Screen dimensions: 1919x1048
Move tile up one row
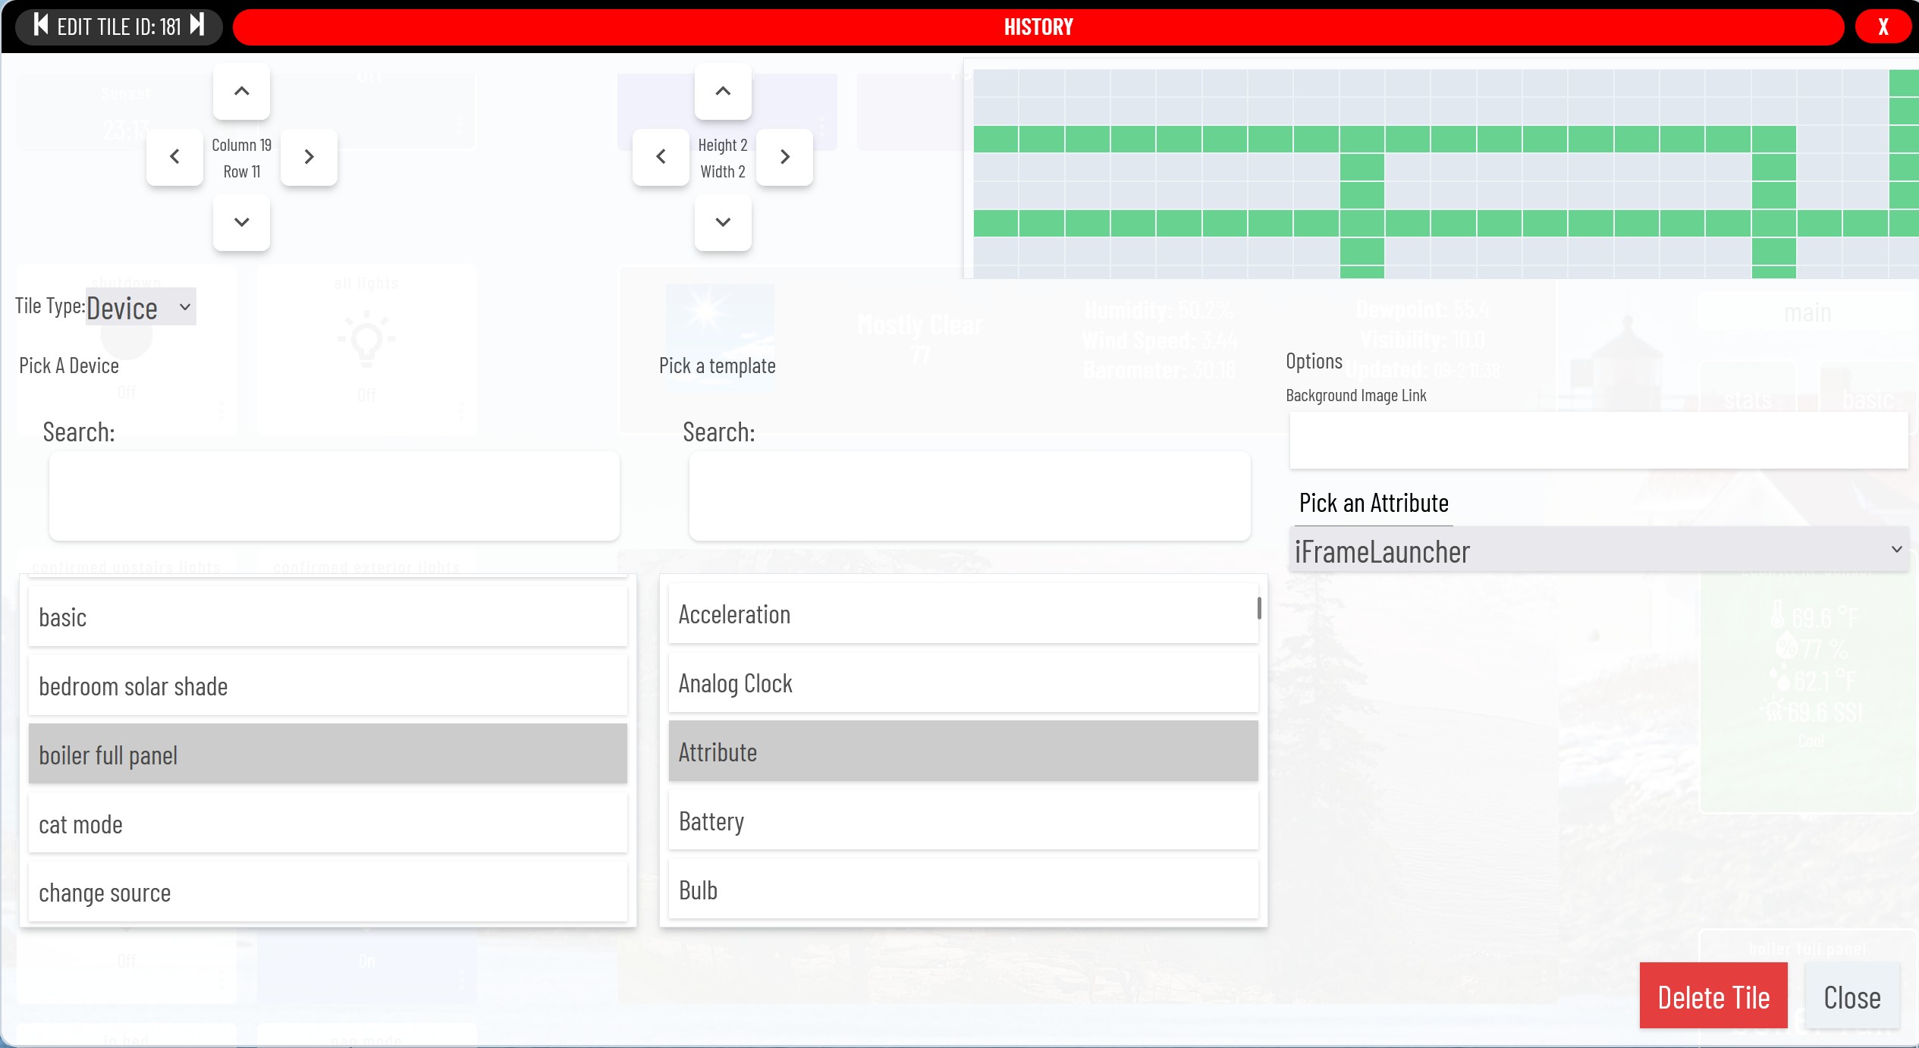pos(241,92)
